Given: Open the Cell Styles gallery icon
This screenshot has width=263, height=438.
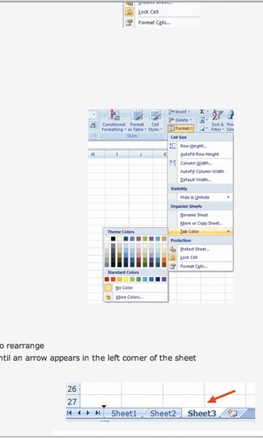Looking at the screenshot, I should [155, 115].
